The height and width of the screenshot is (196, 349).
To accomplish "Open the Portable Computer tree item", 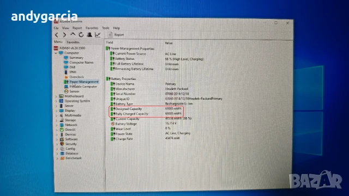I will click(x=81, y=87).
